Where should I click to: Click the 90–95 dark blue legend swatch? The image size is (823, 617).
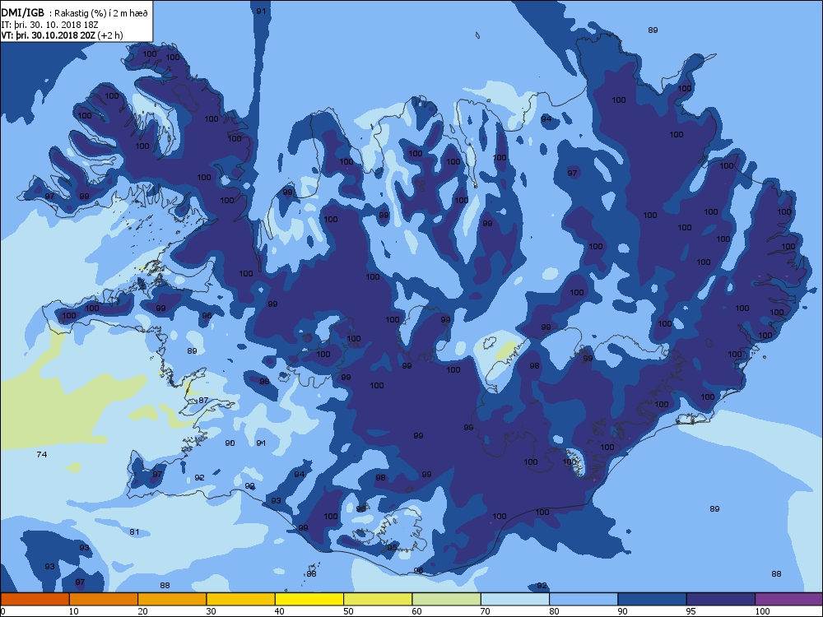point(653,599)
